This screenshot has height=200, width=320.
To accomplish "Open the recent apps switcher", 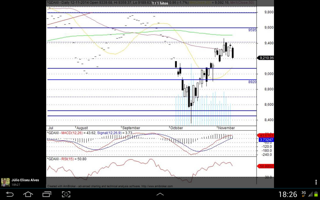I will click(x=47, y=194).
